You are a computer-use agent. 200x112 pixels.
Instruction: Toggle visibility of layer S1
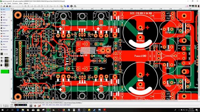pyautogui.click(x=18, y=105)
